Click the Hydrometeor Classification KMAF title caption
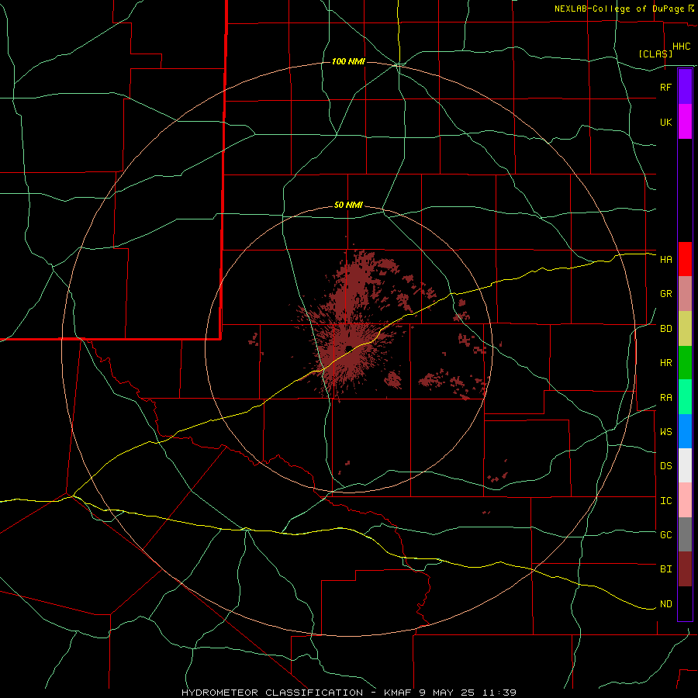 pos(348,693)
